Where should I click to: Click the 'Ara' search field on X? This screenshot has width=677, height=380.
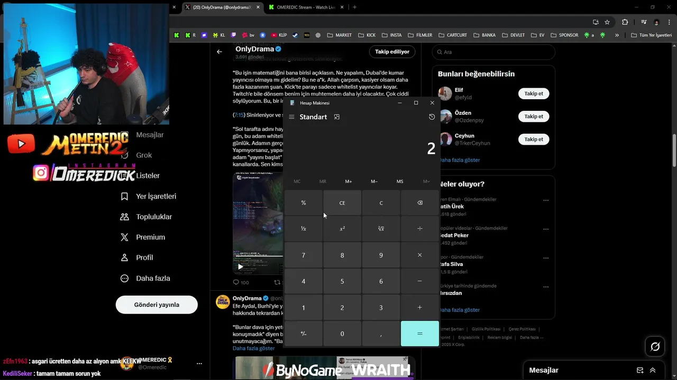click(x=493, y=52)
